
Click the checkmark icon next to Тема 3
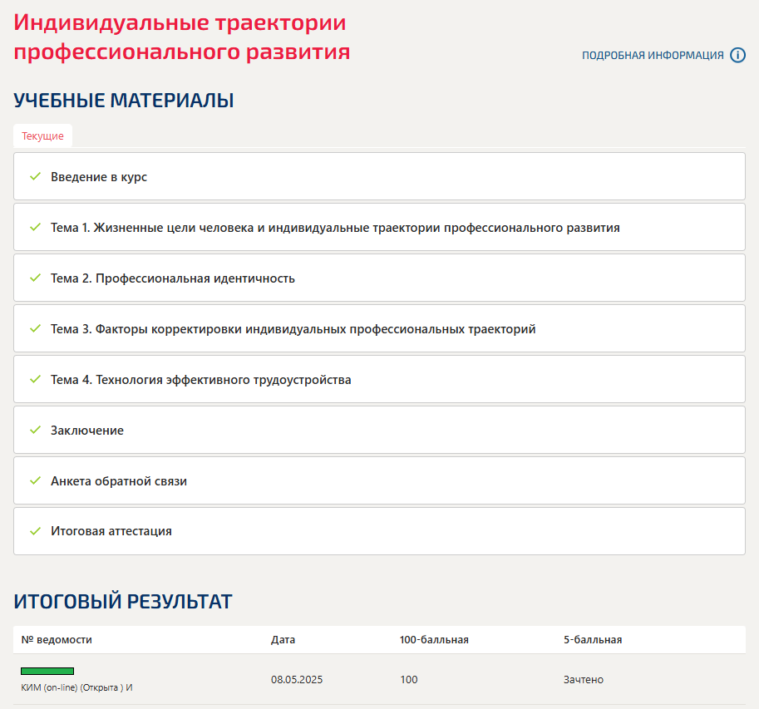pyautogui.click(x=36, y=328)
